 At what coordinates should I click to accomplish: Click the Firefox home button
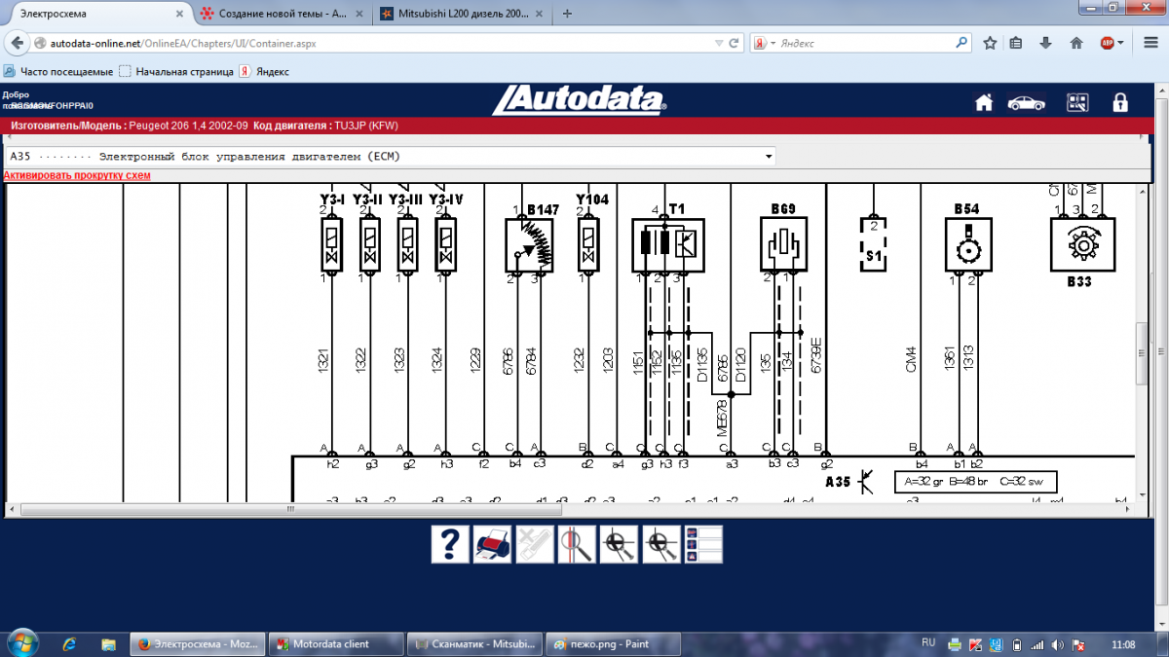[x=1076, y=43]
